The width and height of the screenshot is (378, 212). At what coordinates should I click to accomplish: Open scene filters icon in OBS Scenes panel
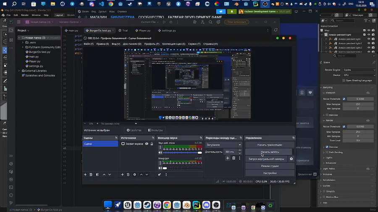pyautogui.click(x=97, y=175)
